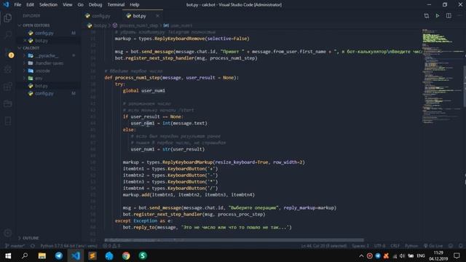
Task: Click the Synchronize Changes icon in status bar
Action: (33, 246)
